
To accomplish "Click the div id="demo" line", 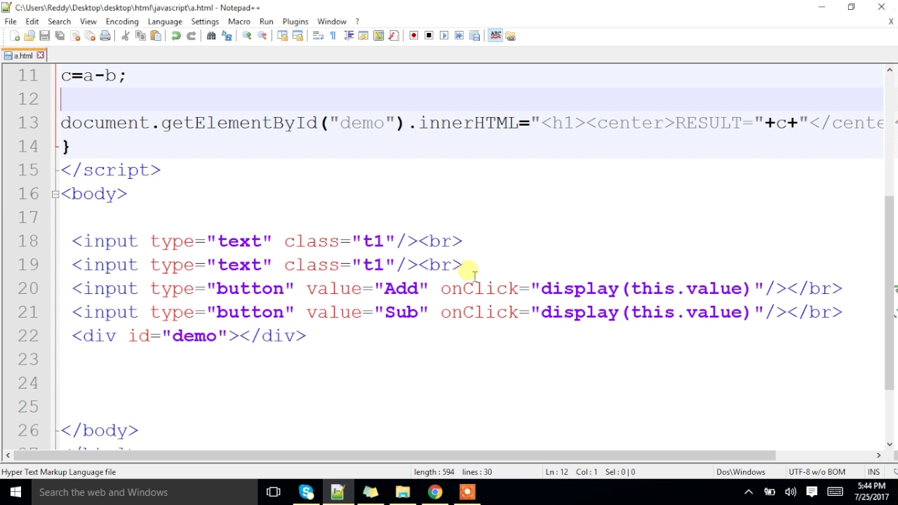I will tap(189, 336).
